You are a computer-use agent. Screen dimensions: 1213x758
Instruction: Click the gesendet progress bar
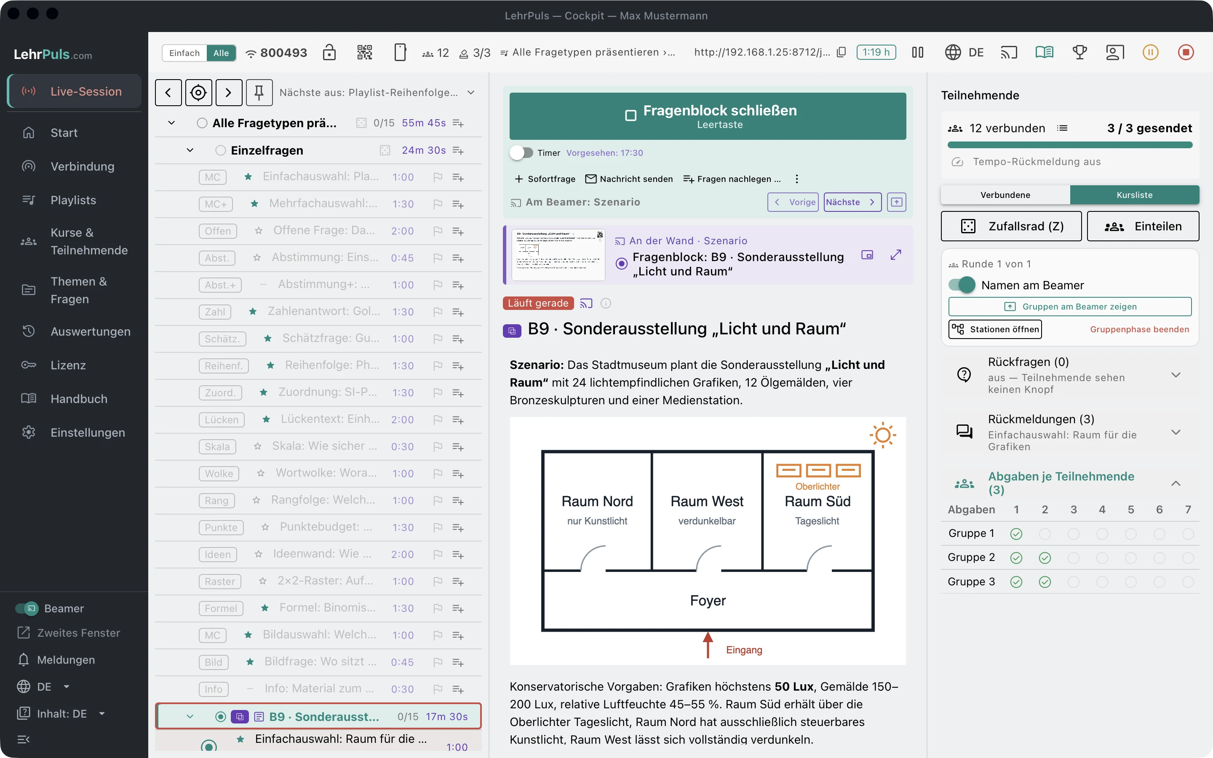click(x=1070, y=145)
